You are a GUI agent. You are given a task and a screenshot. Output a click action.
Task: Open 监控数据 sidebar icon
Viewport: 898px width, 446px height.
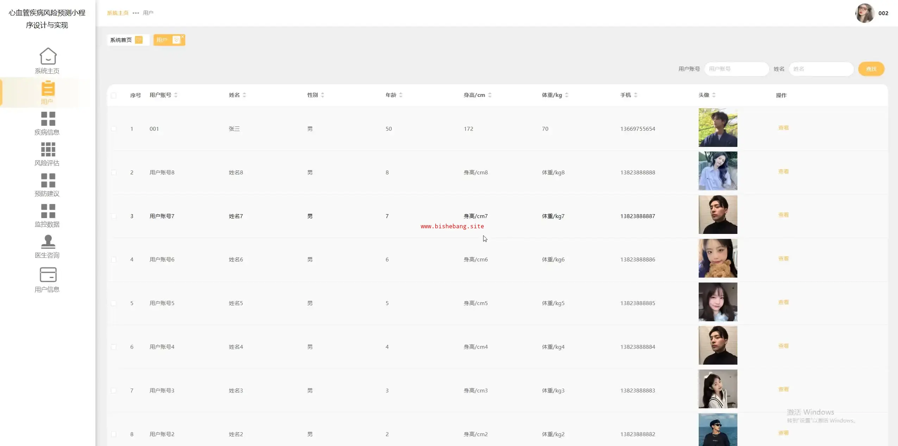pos(48,211)
